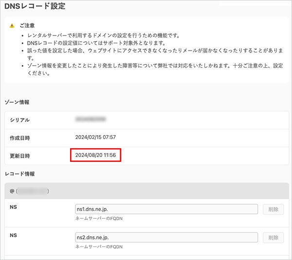
Task: Click the ゾーン情報 section heading
Action: tap(17, 102)
